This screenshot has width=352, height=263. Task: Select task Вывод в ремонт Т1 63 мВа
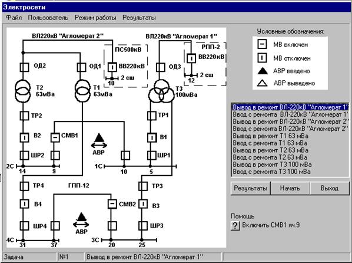point(290,136)
